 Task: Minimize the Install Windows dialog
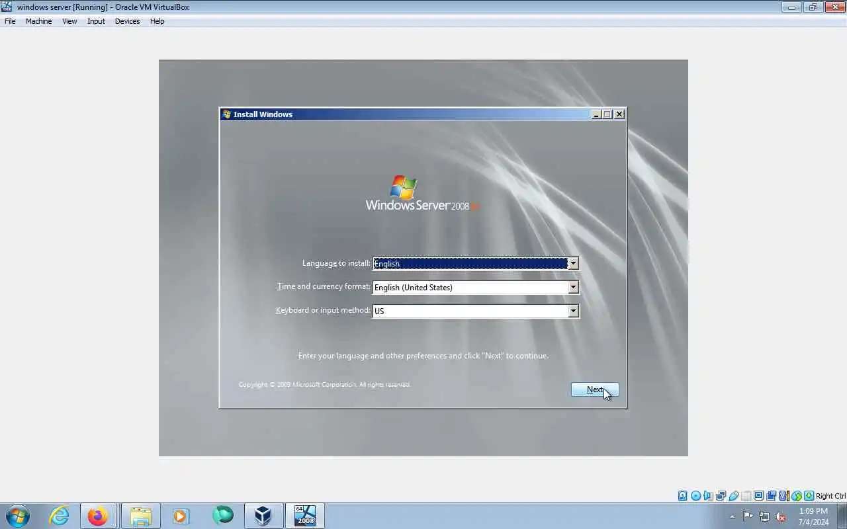click(596, 114)
